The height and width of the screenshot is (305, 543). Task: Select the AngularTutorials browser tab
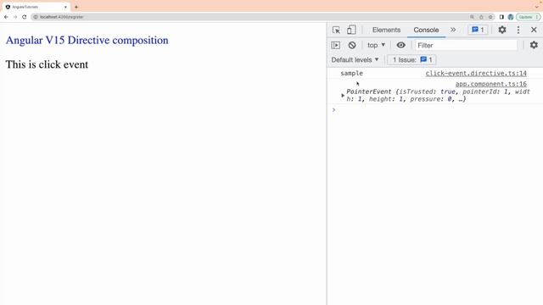pyautogui.click(x=35, y=7)
